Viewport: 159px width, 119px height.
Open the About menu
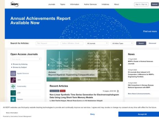pyautogui.click(x=116, y=4)
